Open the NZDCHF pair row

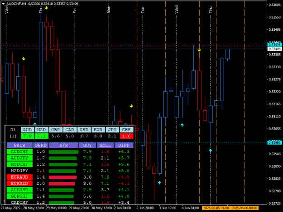tap(19, 164)
